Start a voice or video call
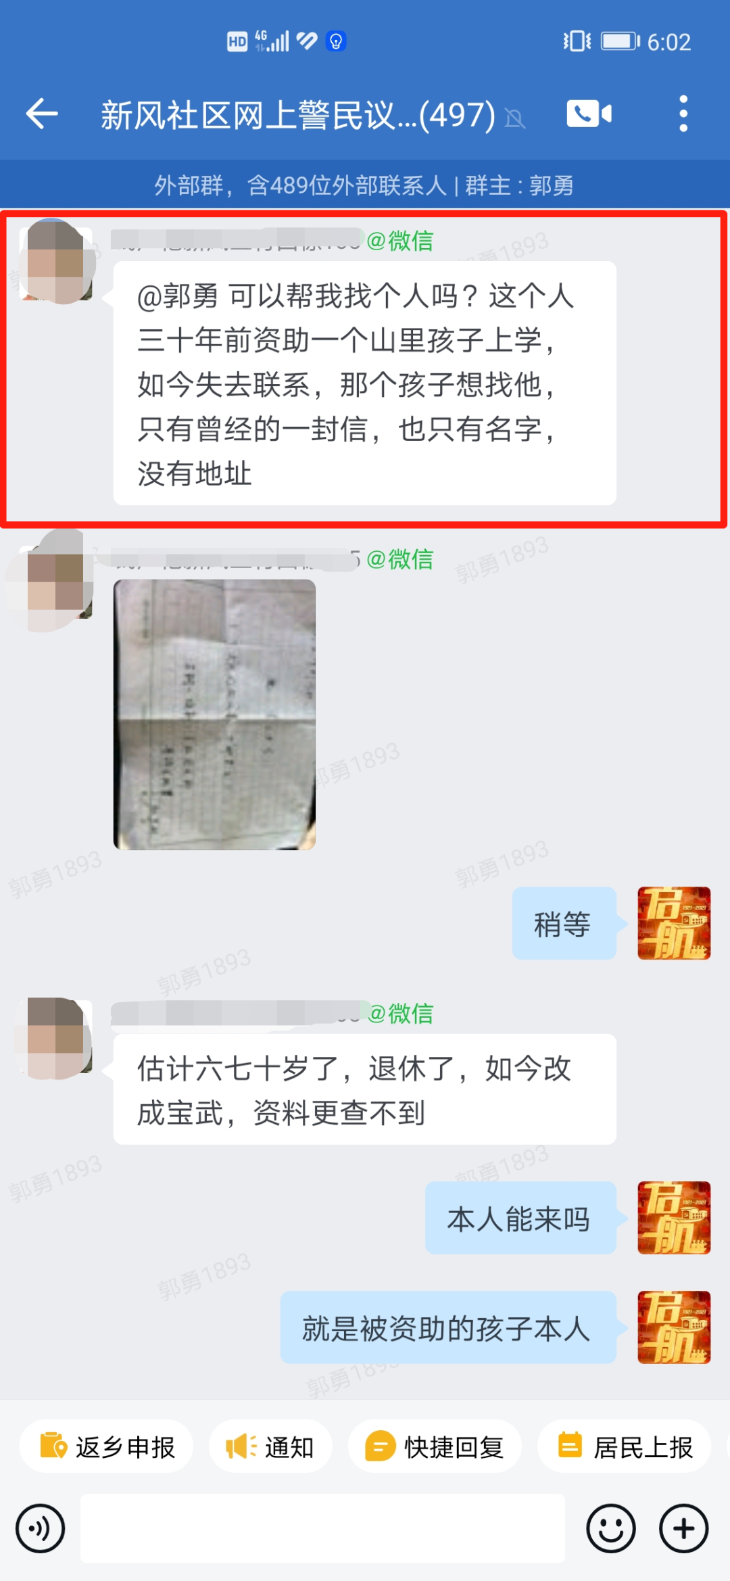The width and height of the screenshot is (730, 1581). [589, 114]
